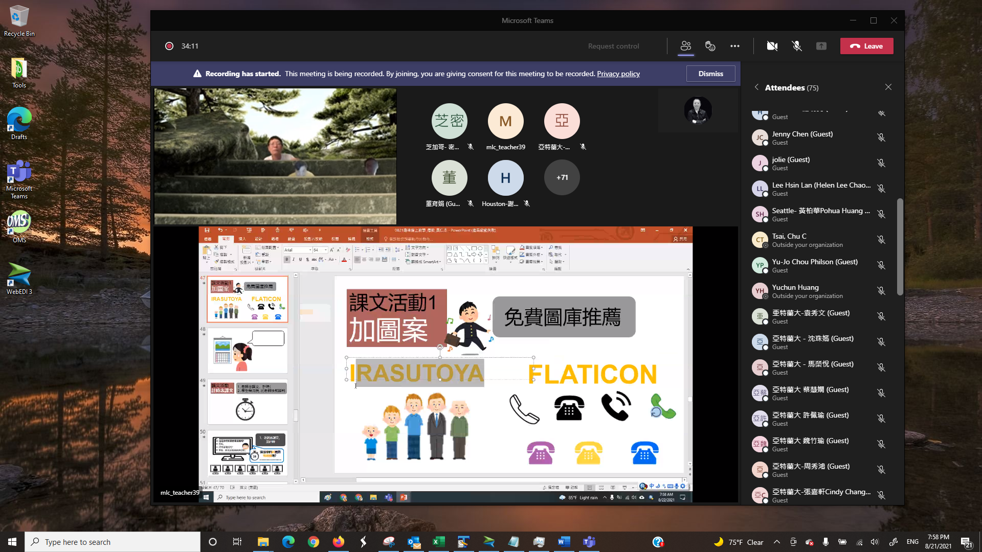Image resolution: width=982 pixels, height=552 pixels.
Task: Expand the +71 more participants bubble
Action: [562, 177]
